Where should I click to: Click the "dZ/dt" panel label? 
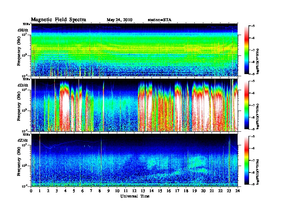[x=23, y=140]
